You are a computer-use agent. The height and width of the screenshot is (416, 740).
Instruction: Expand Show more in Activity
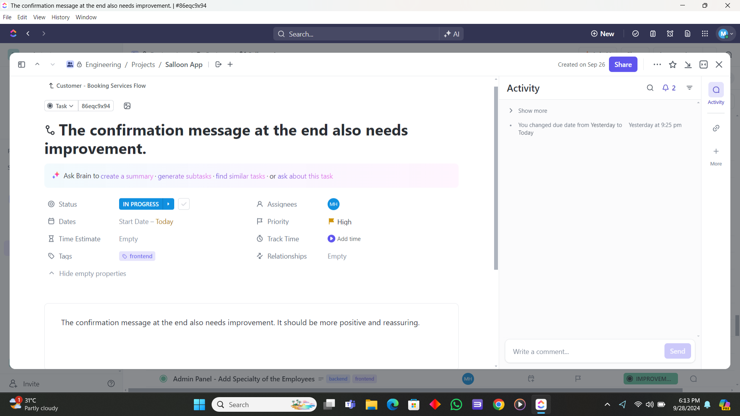(x=532, y=111)
